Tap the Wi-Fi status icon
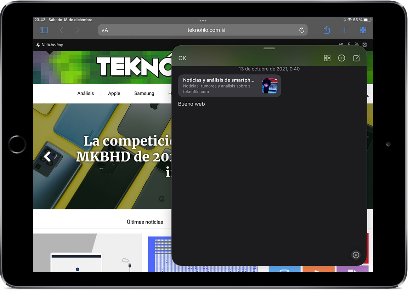 pos(350,20)
